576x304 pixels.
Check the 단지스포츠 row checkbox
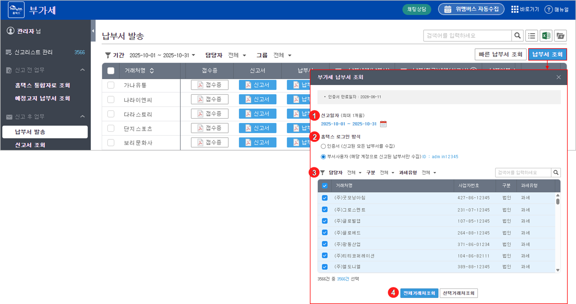coord(111,128)
